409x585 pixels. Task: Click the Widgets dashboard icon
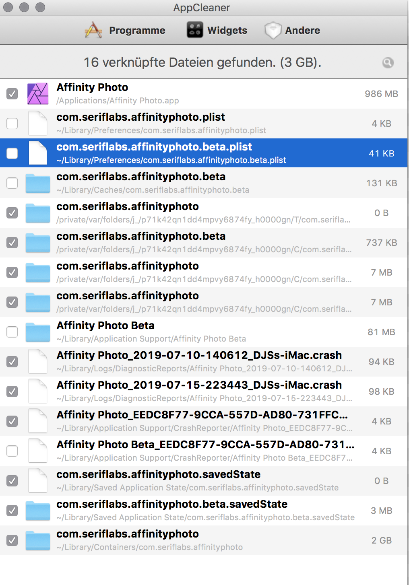pyautogui.click(x=195, y=30)
